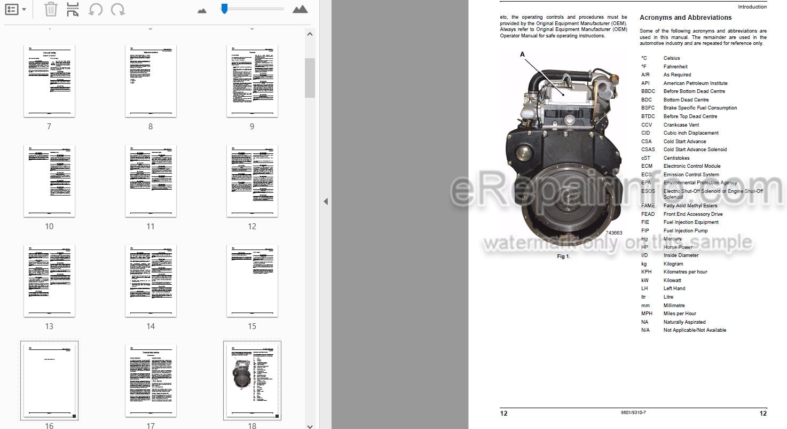This screenshot has width=787, height=429.
Task: Click the 'American Petroleum Institute' entry
Action: pyautogui.click(x=695, y=83)
